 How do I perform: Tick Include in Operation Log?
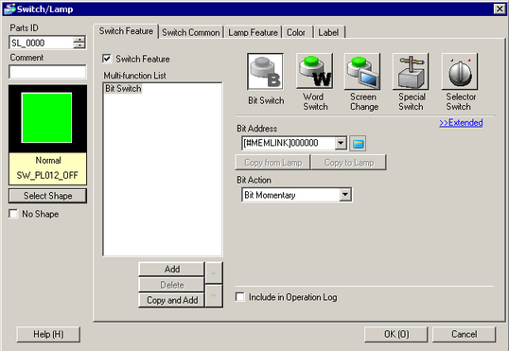(x=240, y=297)
